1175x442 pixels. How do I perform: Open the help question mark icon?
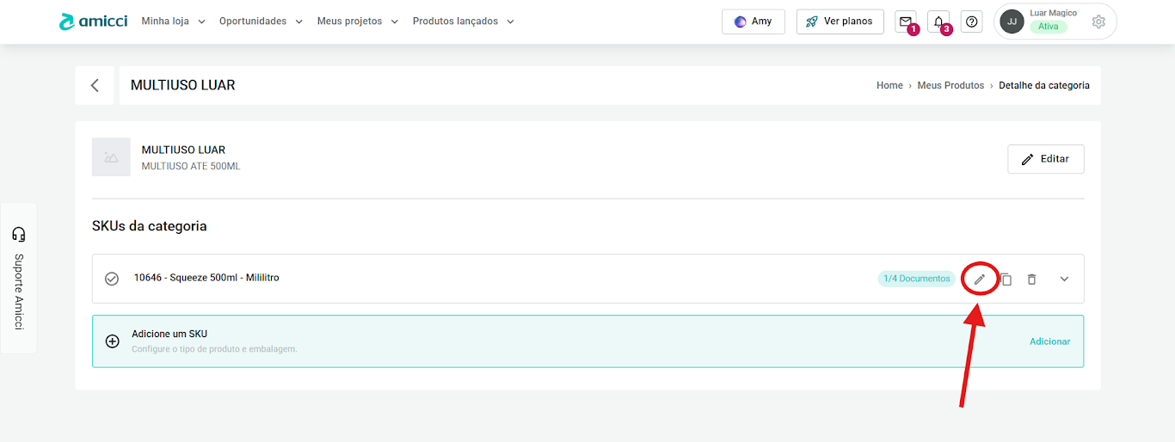pos(971,21)
